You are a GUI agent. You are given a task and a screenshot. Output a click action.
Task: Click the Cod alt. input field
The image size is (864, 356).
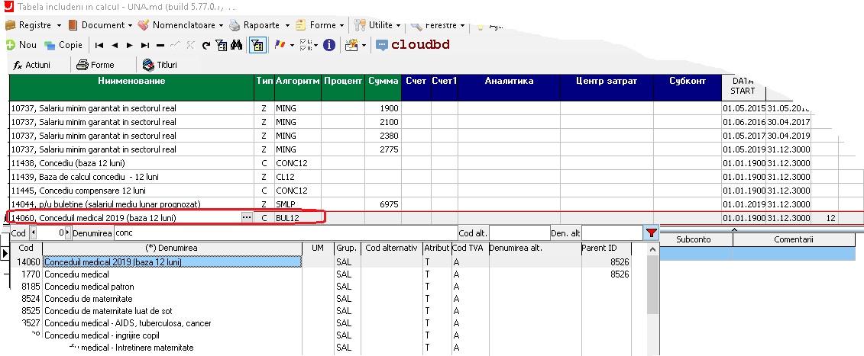tap(519, 233)
